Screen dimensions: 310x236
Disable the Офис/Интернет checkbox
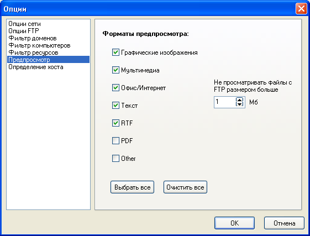pos(115,88)
